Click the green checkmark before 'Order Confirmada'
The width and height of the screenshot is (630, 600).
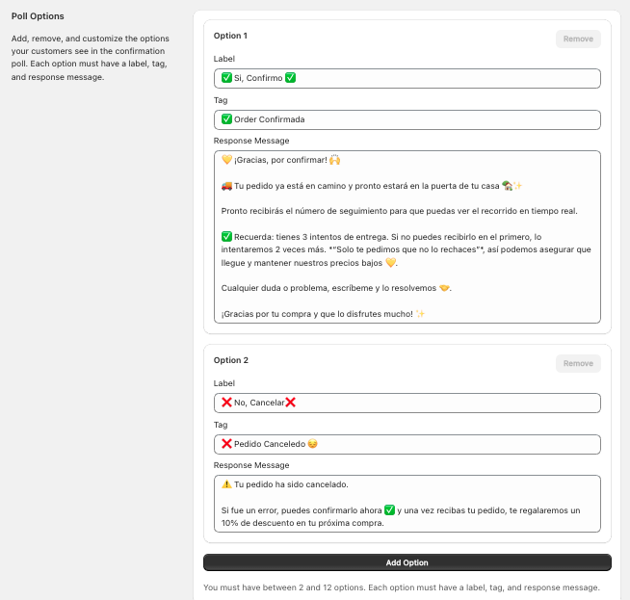(x=226, y=119)
